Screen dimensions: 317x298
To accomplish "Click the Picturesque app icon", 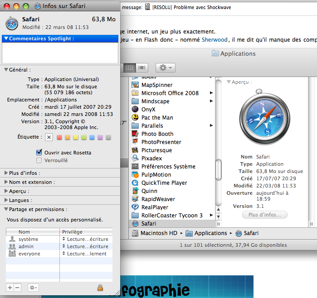I will tap(135, 150).
